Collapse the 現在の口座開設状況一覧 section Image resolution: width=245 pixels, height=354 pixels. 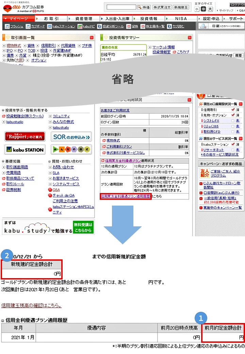241,104
